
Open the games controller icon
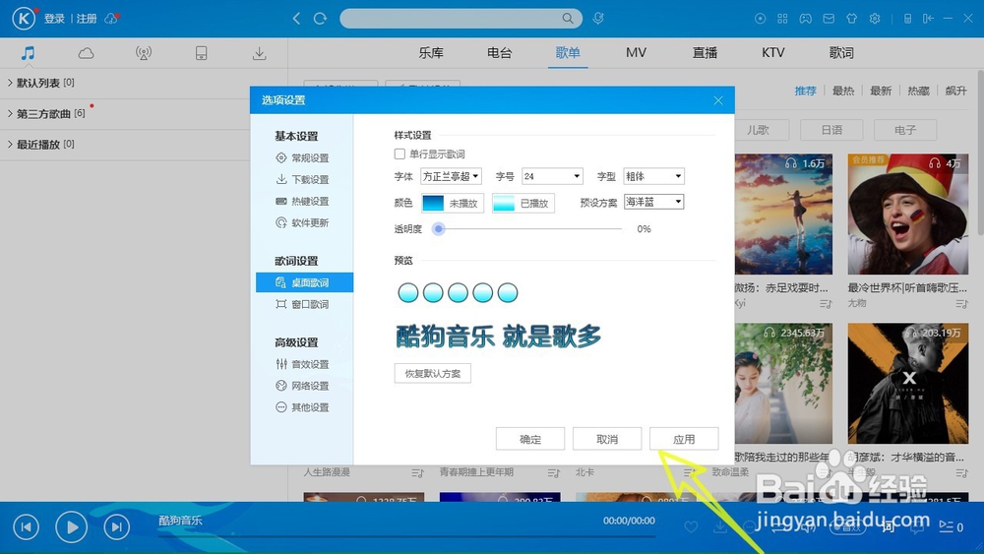pyautogui.click(x=805, y=19)
